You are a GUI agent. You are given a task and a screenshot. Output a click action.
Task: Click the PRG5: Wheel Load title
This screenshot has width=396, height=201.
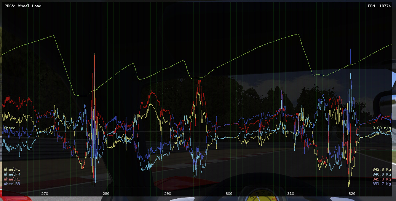point(23,6)
